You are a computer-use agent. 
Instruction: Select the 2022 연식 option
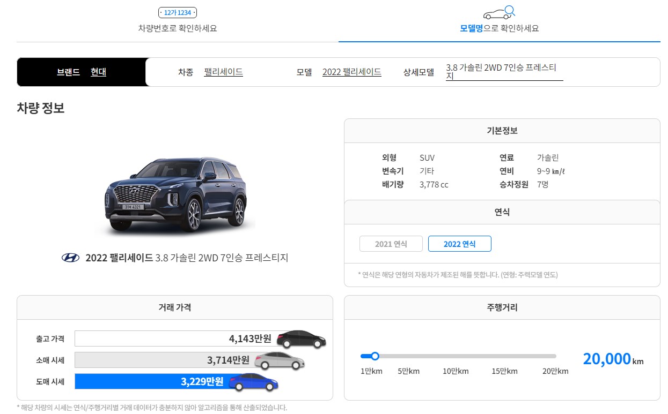click(x=460, y=244)
